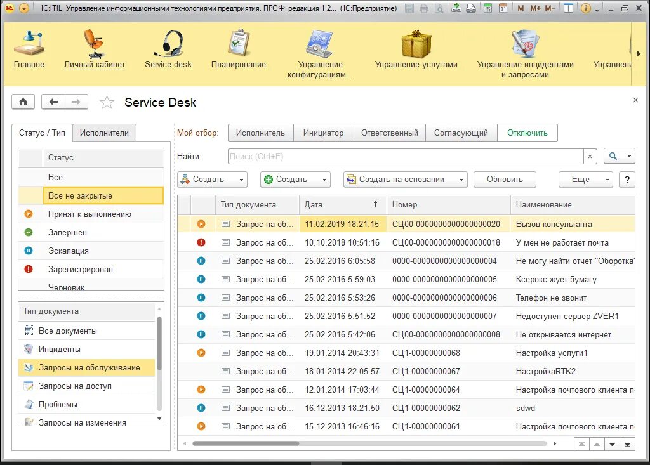Click the Home button
This screenshot has width=650, height=465.
[23, 102]
